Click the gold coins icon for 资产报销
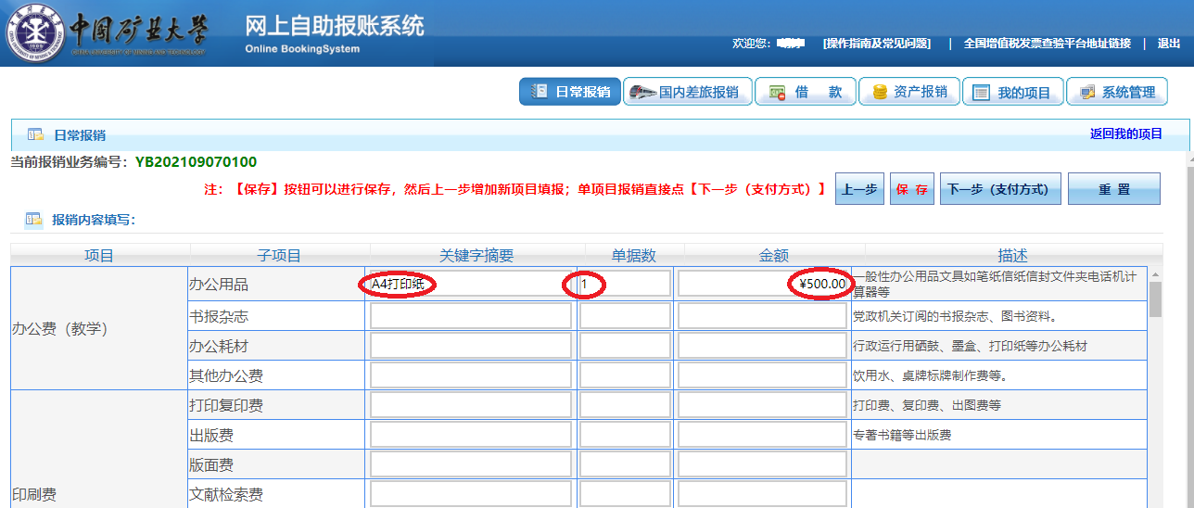 (879, 92)
